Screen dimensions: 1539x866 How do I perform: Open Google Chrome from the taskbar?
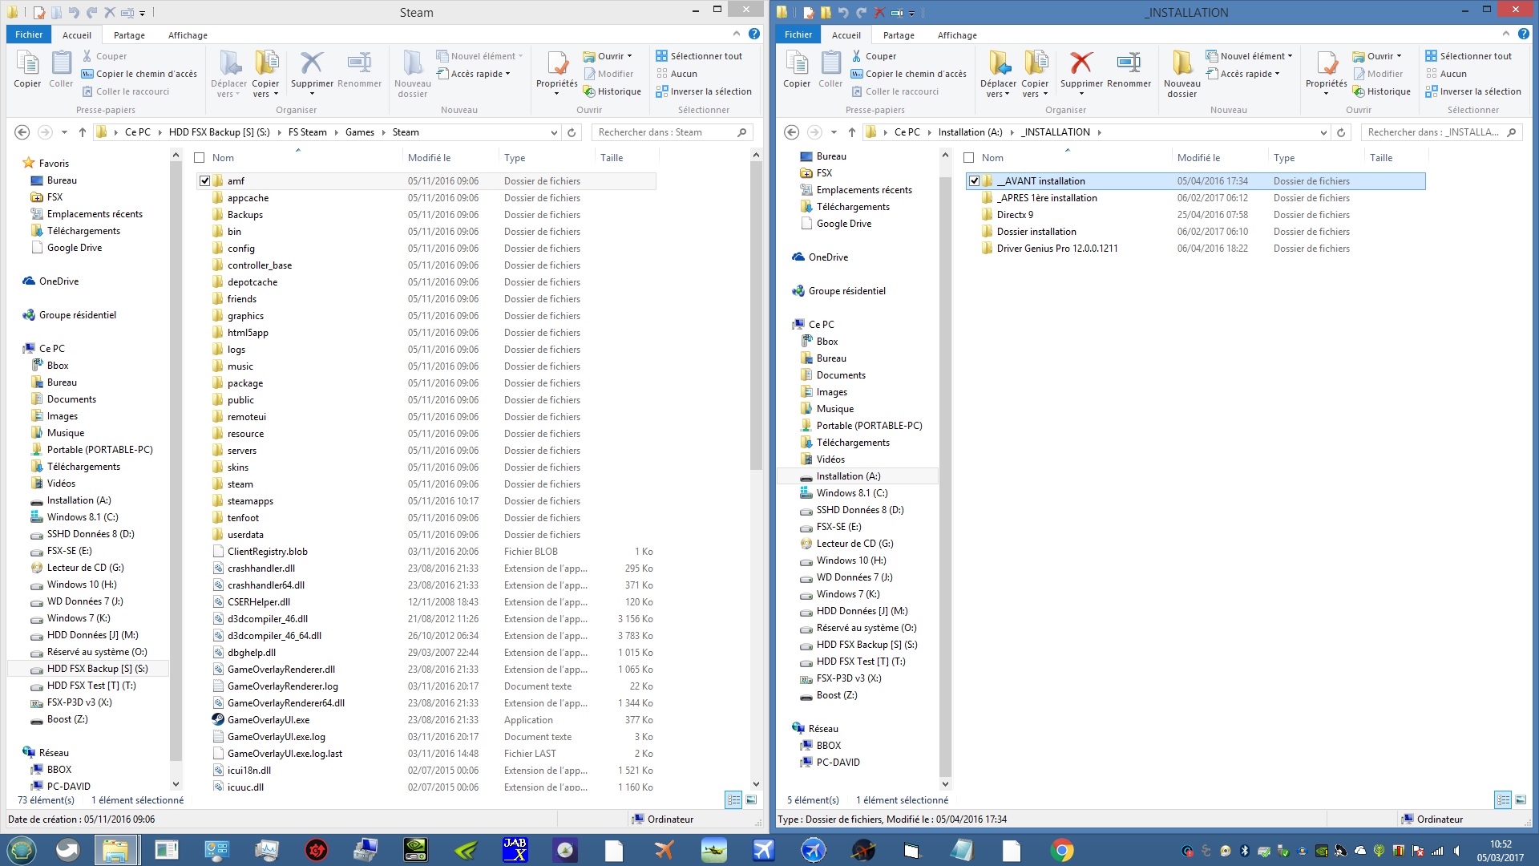tap(1061, 850)
